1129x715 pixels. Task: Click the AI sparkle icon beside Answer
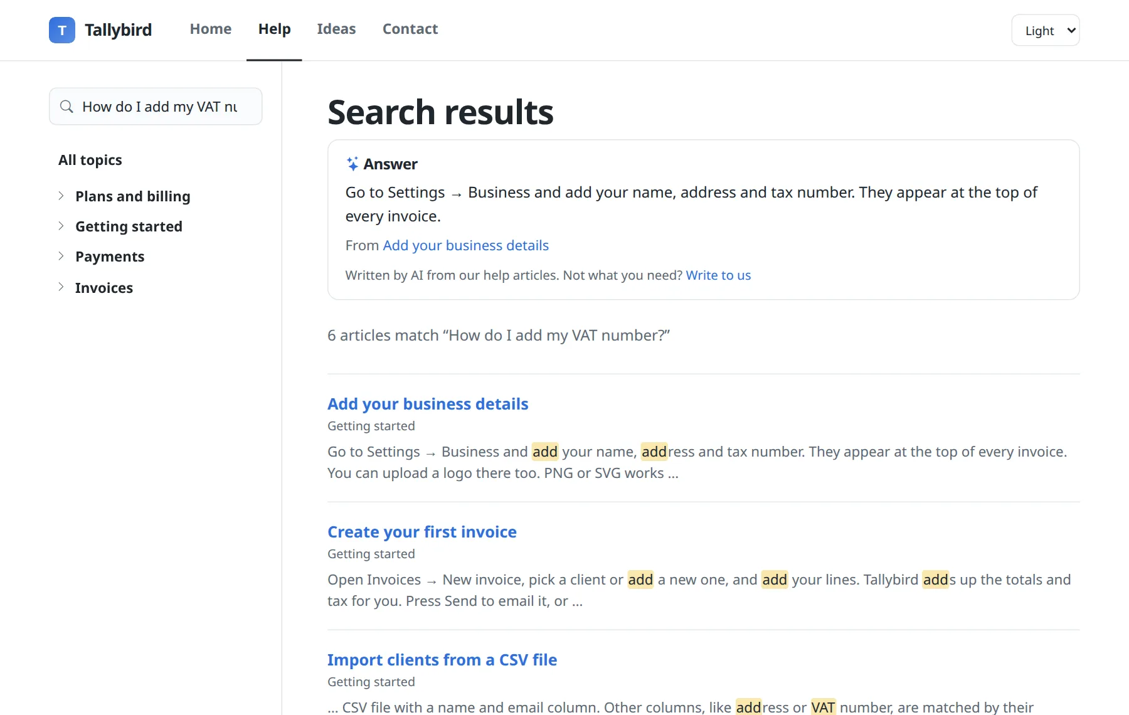click(352, 164)
